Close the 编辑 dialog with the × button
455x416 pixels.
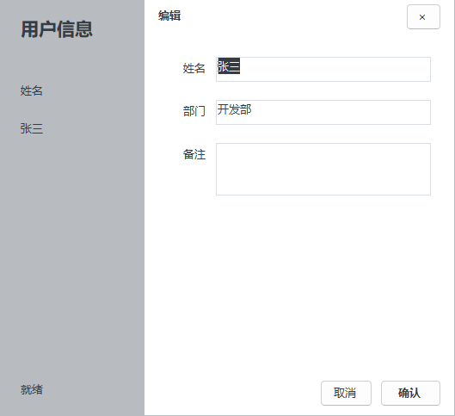pos(423,17)
